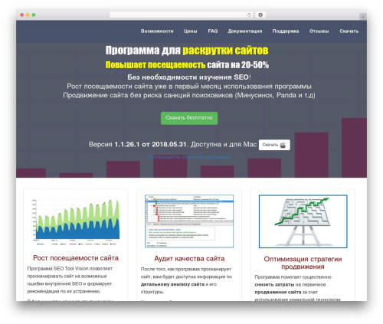This screenshot has height=324, width=383.
Task: Open the Отзывы nav link
Action: (x=319, y=31)
